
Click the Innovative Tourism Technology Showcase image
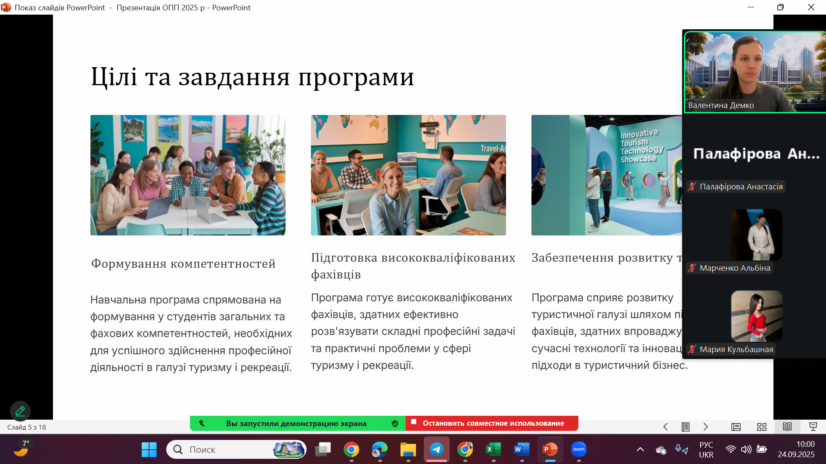point(607,175)
